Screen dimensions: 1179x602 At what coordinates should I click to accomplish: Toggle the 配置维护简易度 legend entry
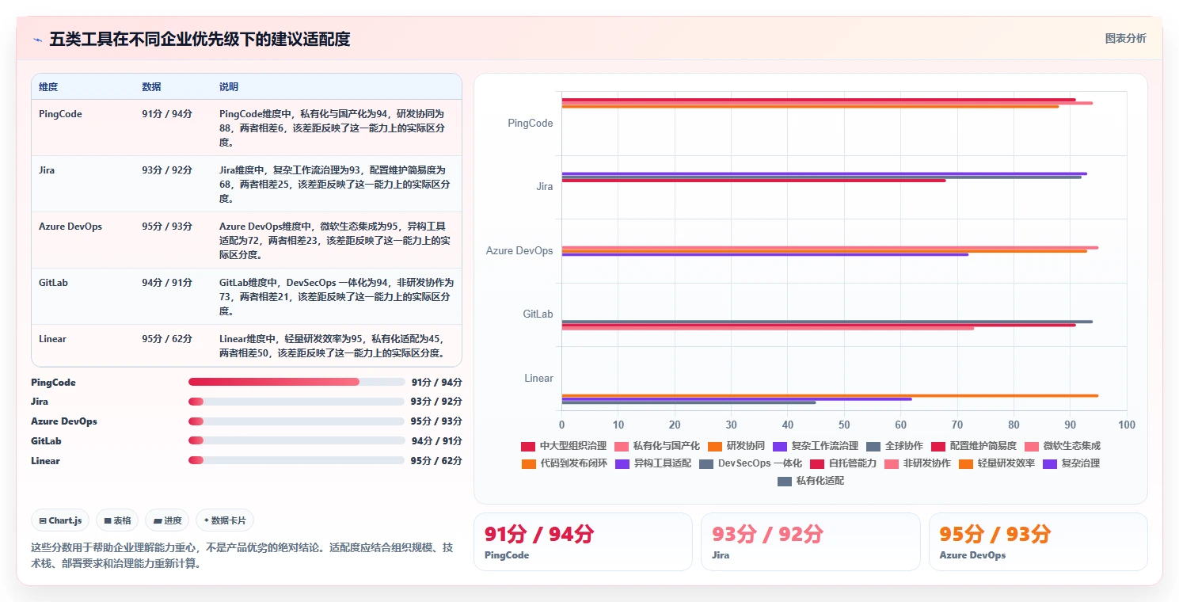(974, 446)
